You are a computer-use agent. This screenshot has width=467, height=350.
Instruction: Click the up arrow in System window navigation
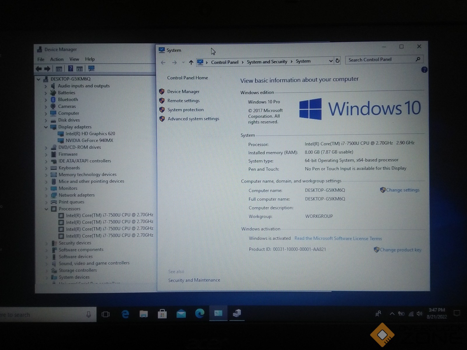coord(191,62)
